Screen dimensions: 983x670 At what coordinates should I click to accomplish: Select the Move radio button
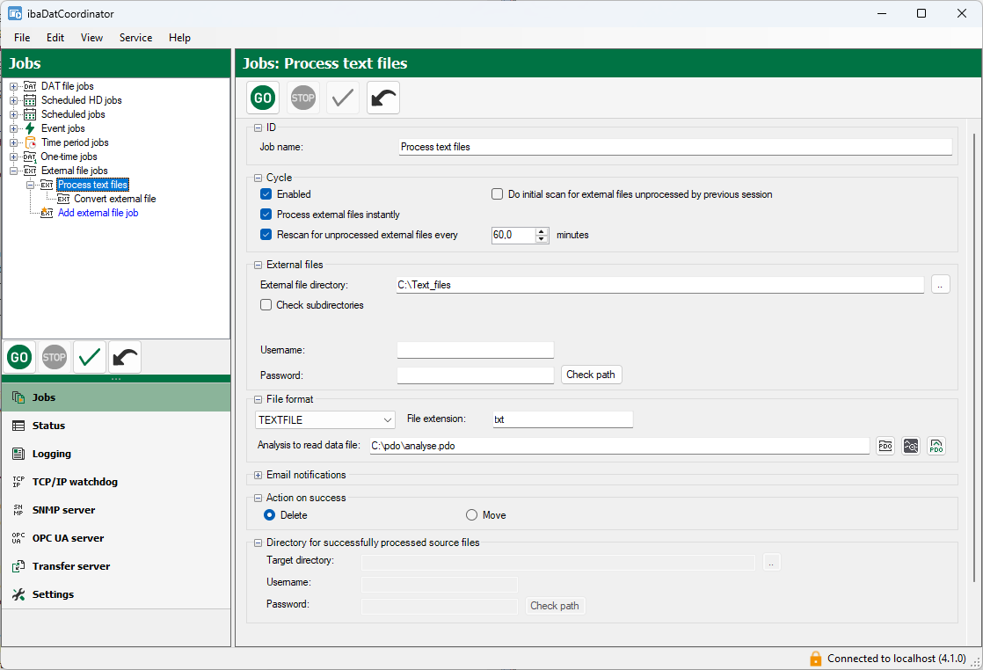click(471, 515)
